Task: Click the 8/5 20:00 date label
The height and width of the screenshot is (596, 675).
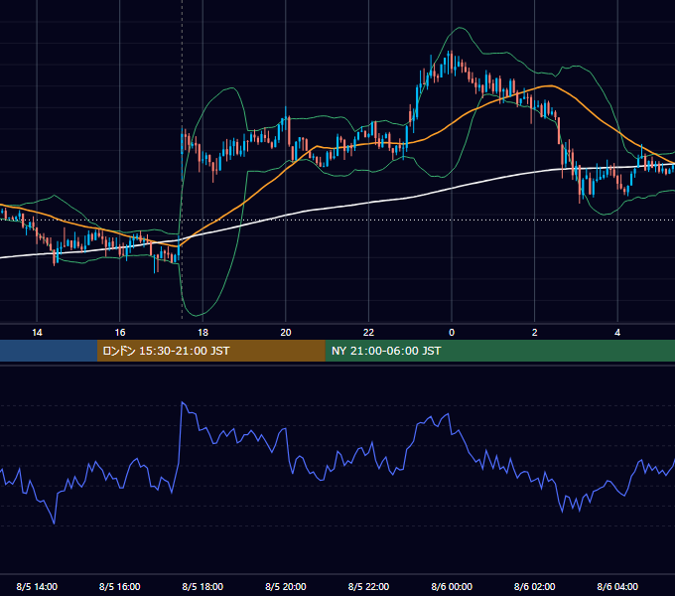Action: coord(286,586)
